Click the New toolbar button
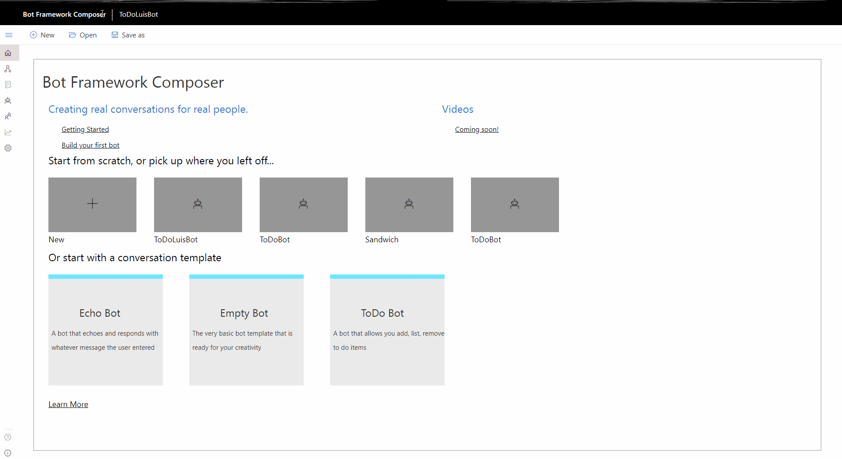Viewport: 842px width, 459px height. point(42,35)
